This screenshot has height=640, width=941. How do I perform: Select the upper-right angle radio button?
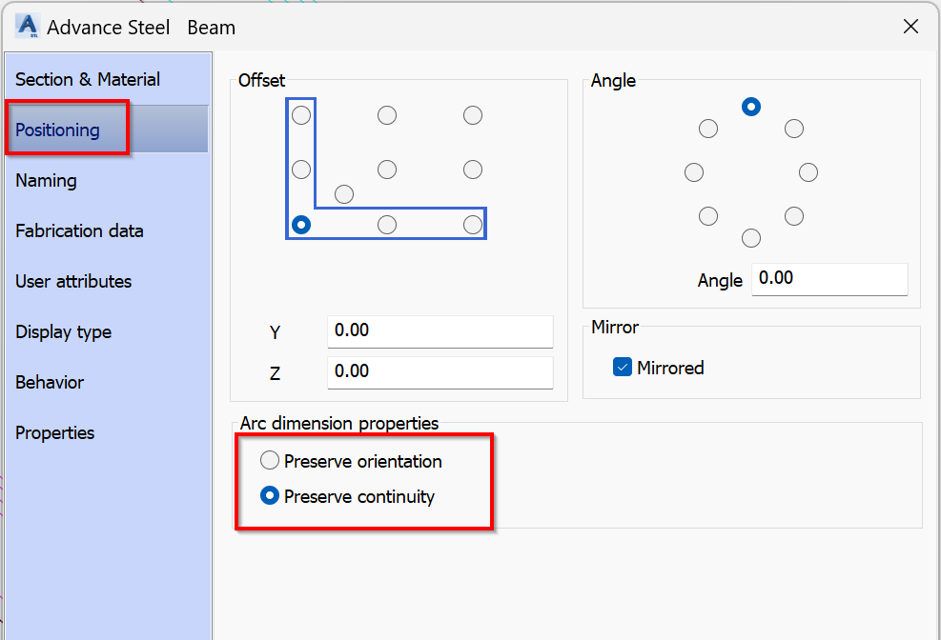click(794, 129)
